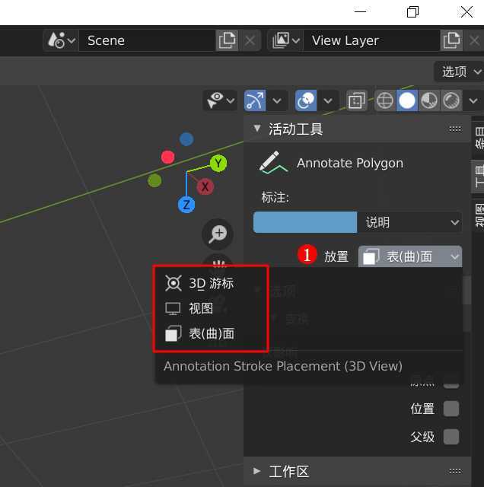Restore down the Blender window
484x487 pixels.
(413, 12)
